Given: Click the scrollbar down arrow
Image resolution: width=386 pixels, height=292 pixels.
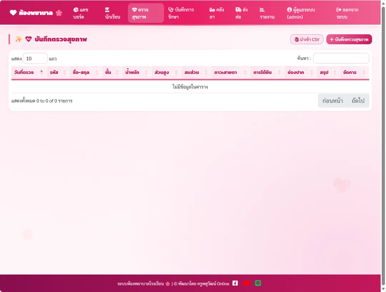Looking at the screenshot, I should tap(383, 289).
